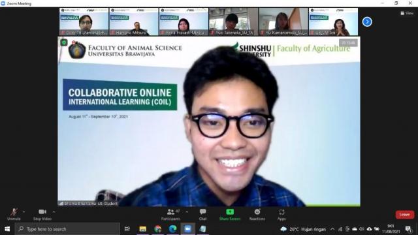Click the green encryption shield icon

coord(64,42)
